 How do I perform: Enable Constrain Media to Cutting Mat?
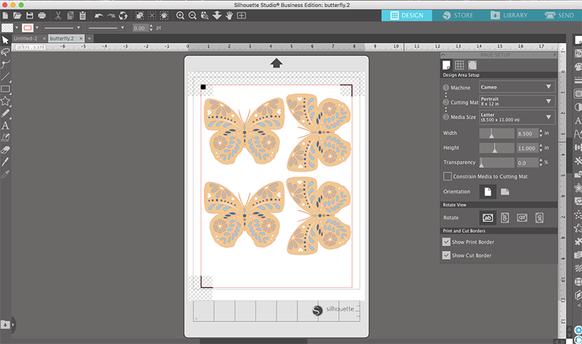pyautogui.click(x=447, y=176)
